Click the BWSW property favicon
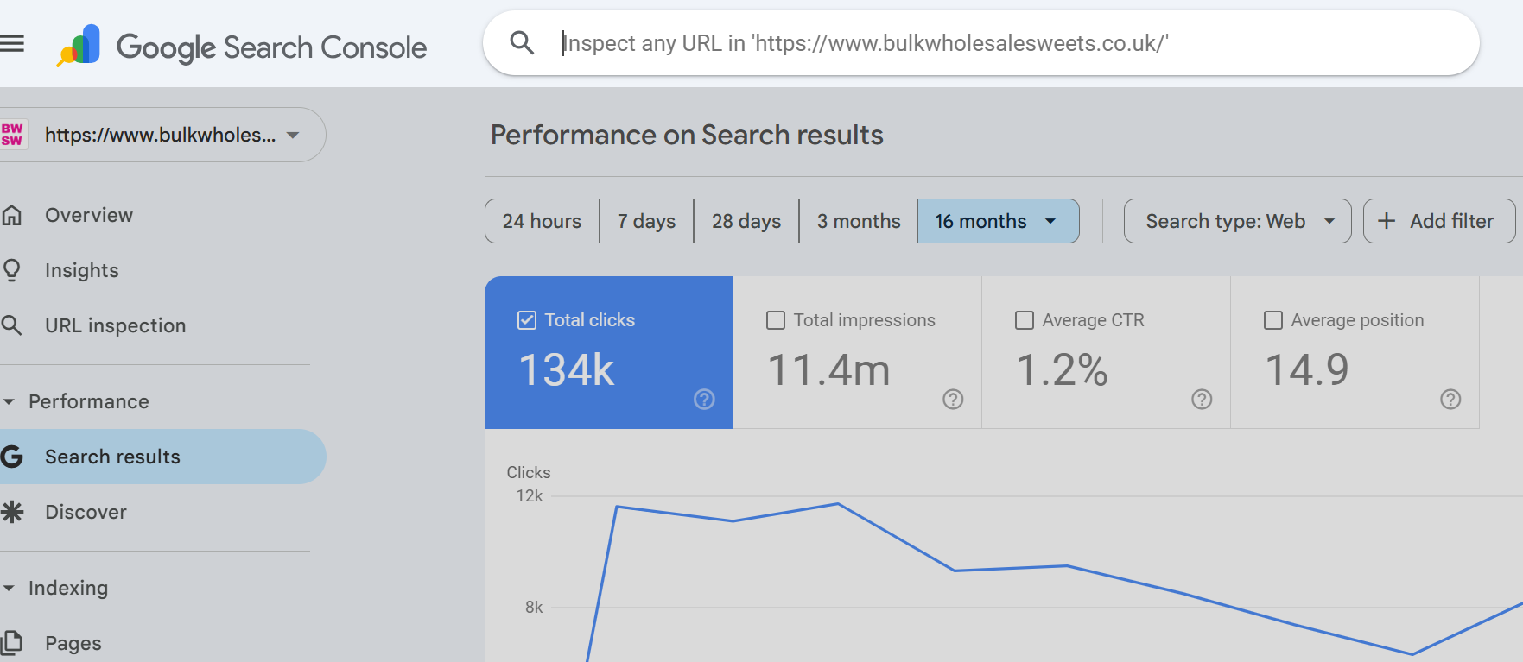Screen dimensions: 1523x662 click(x=13, y=135)
